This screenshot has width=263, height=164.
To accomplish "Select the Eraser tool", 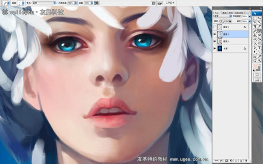I will coord(255,39).
